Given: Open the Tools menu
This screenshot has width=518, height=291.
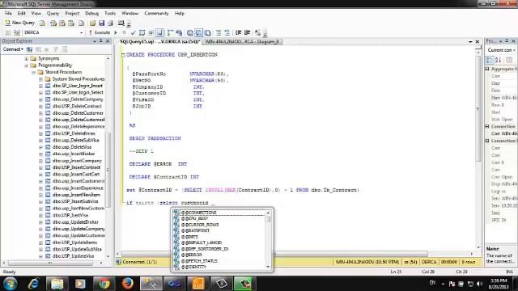Looking at the screenshot, I should (110, 14).
